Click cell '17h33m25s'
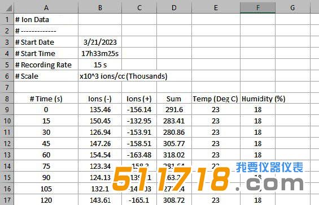The width and height of the screenshot is (319, 205). tap(100, 53)
